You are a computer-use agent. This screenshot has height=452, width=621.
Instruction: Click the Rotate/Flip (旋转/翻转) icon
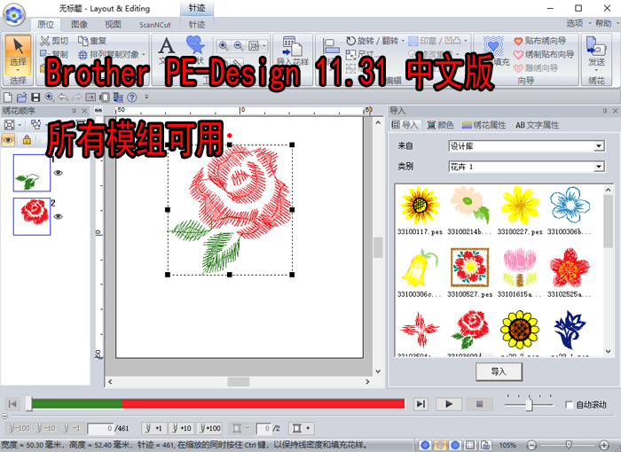point(350,41)
